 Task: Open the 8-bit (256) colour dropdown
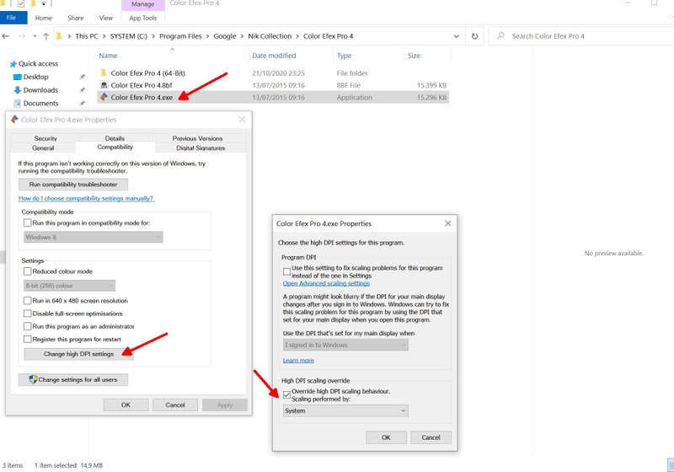[x=69, y=286]
